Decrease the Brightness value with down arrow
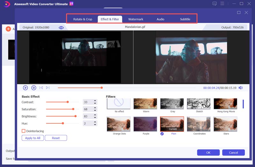The height and width of the screenshot is (167, 255). tap(95, 118)
